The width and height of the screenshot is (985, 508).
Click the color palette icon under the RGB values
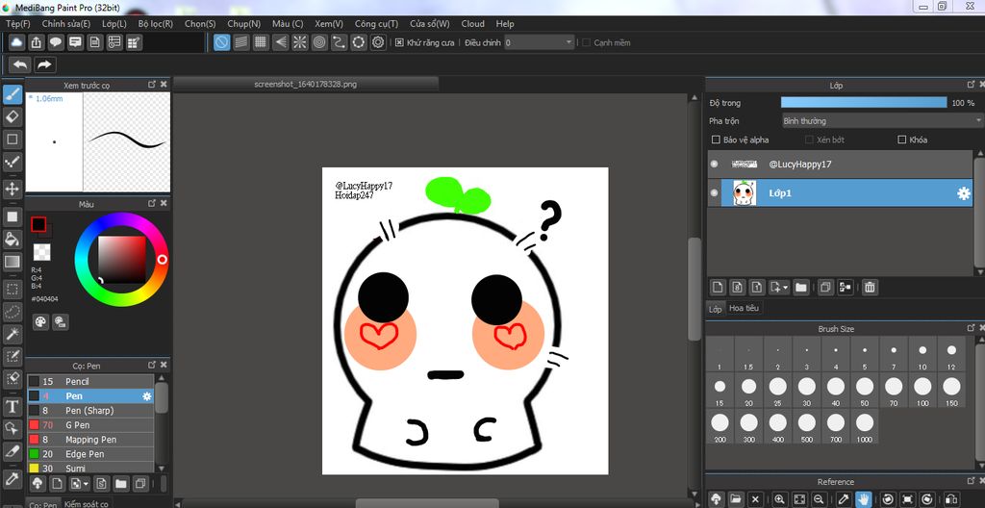tap(40, 322)
